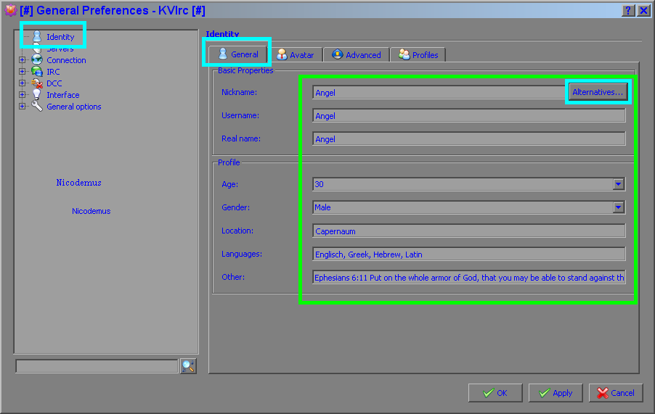Click the Connection globe icon
This screenshot has width=655, height=414.
pos(37,59)
